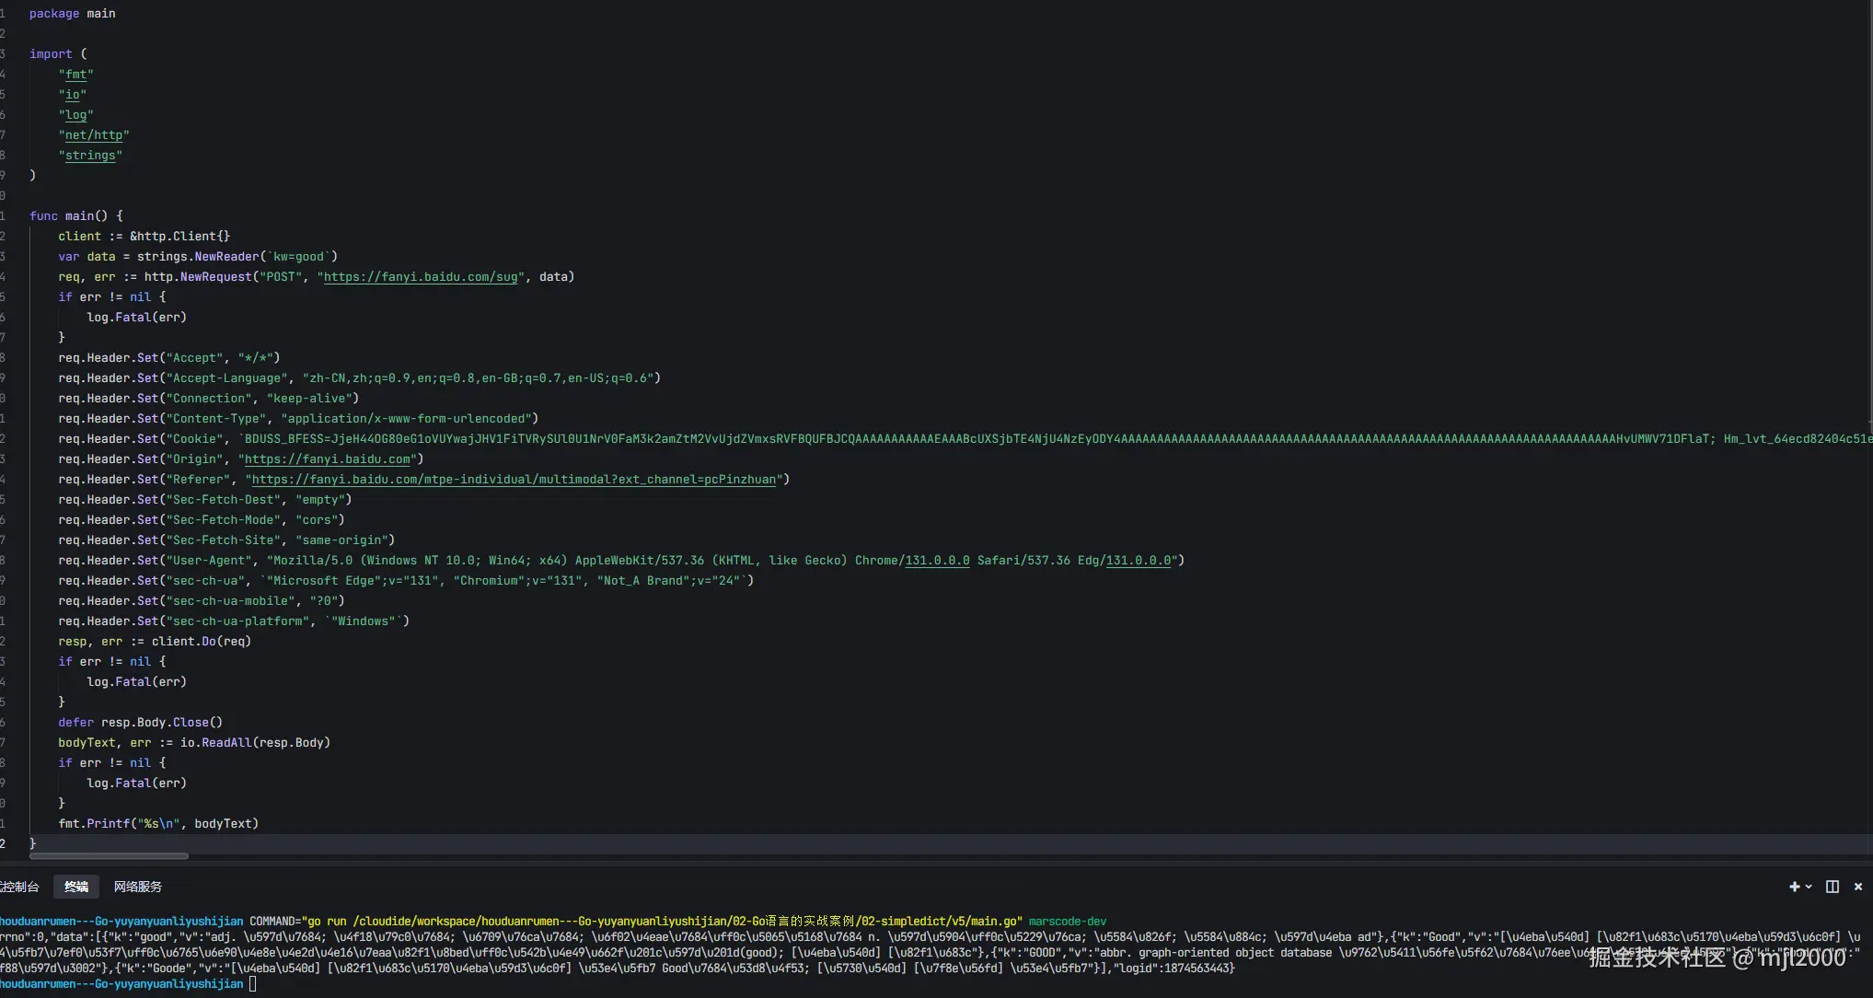Open the Origin header fanyi.baidu.com link
This screenshot has height=998, width=1873.
[328, 458]
